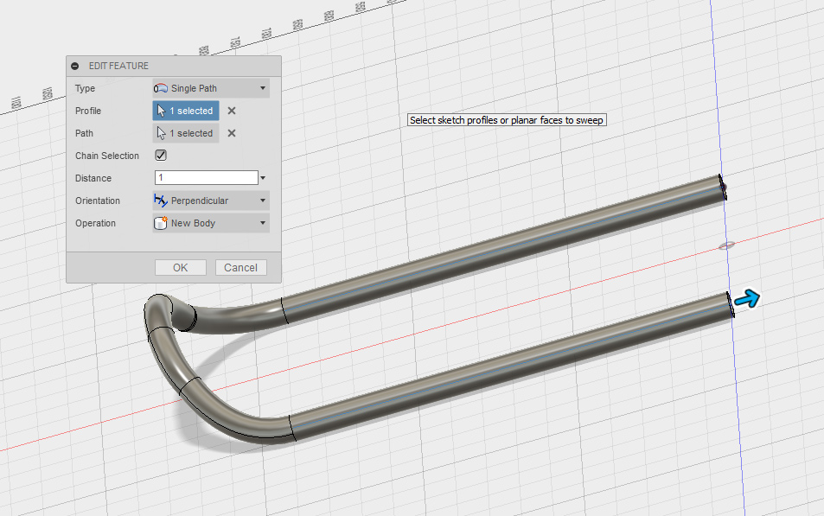Open the Orientation dropdown set to Perpendicular
Image resolution: width=824 pixels, height=516 pixels.
[211, 201]
